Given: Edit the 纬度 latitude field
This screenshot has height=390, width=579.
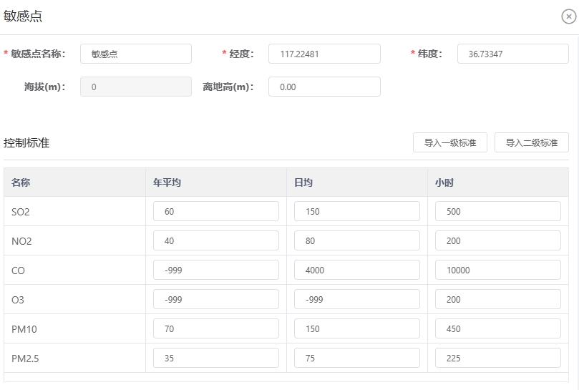Looking at the screenshot, I should tap(513, 54).
